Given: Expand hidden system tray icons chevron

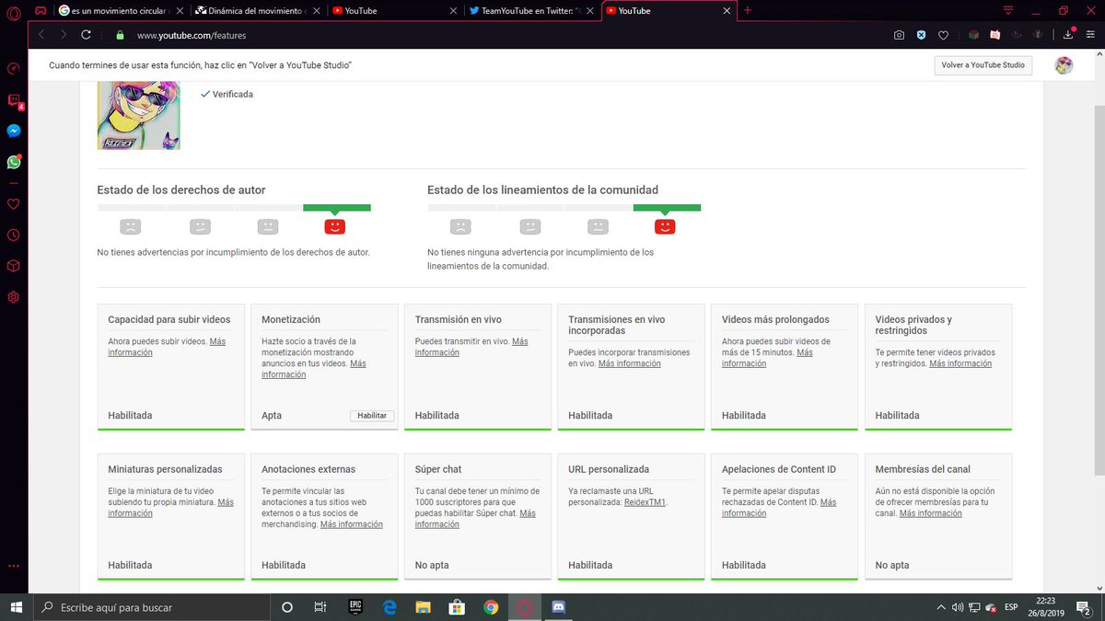Looking at the screenshot, I should (x=940, y=607).
